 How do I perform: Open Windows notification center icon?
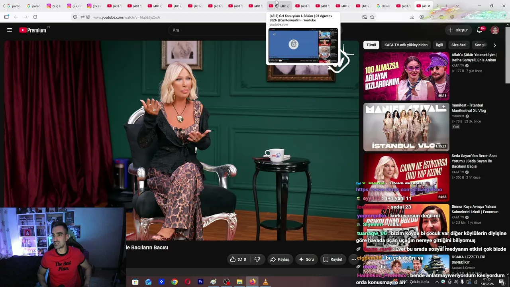pos(502,282)
